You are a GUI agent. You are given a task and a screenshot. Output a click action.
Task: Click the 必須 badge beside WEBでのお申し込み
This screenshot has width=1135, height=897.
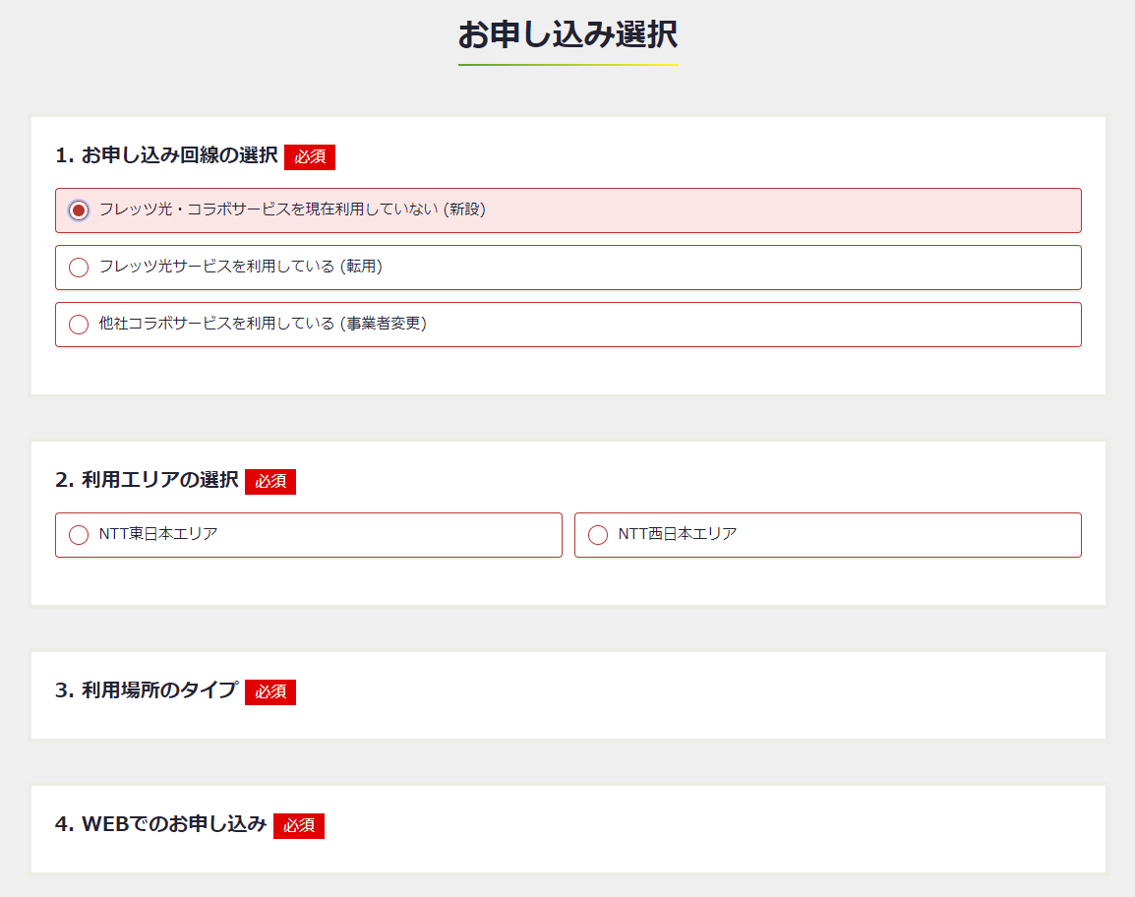tap(299, 826)
